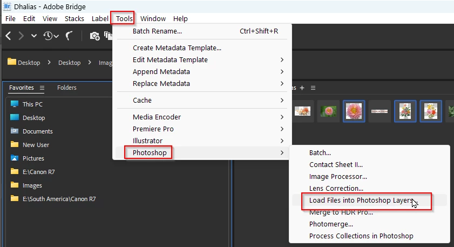This screenshot has width=454, height=247.
Task: Choose Contact Sheet II
Action: (369, 165)
